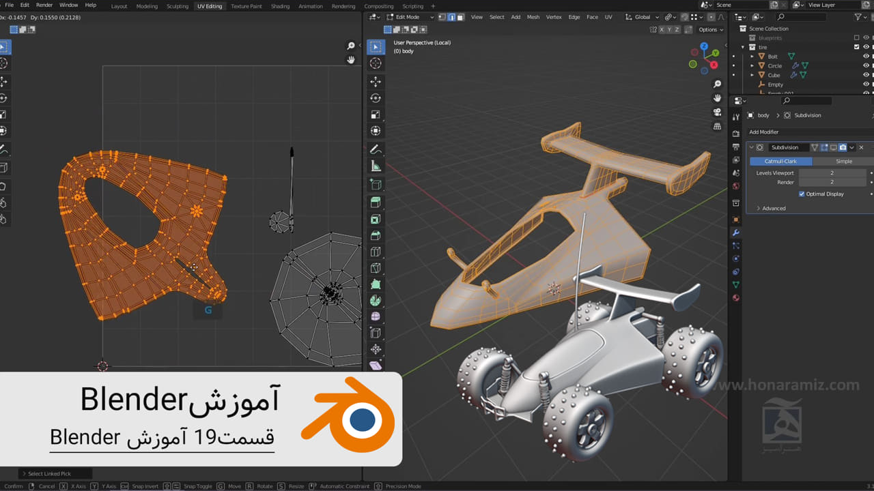The height and width of the screenshot is (491, 874).
Task: Click Levels Viewport value field
Action: click(x=832, y=173)
